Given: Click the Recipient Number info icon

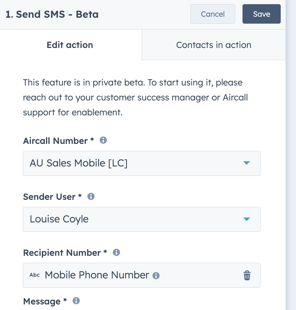Looking at the screenshot, I should coord(116,252).
